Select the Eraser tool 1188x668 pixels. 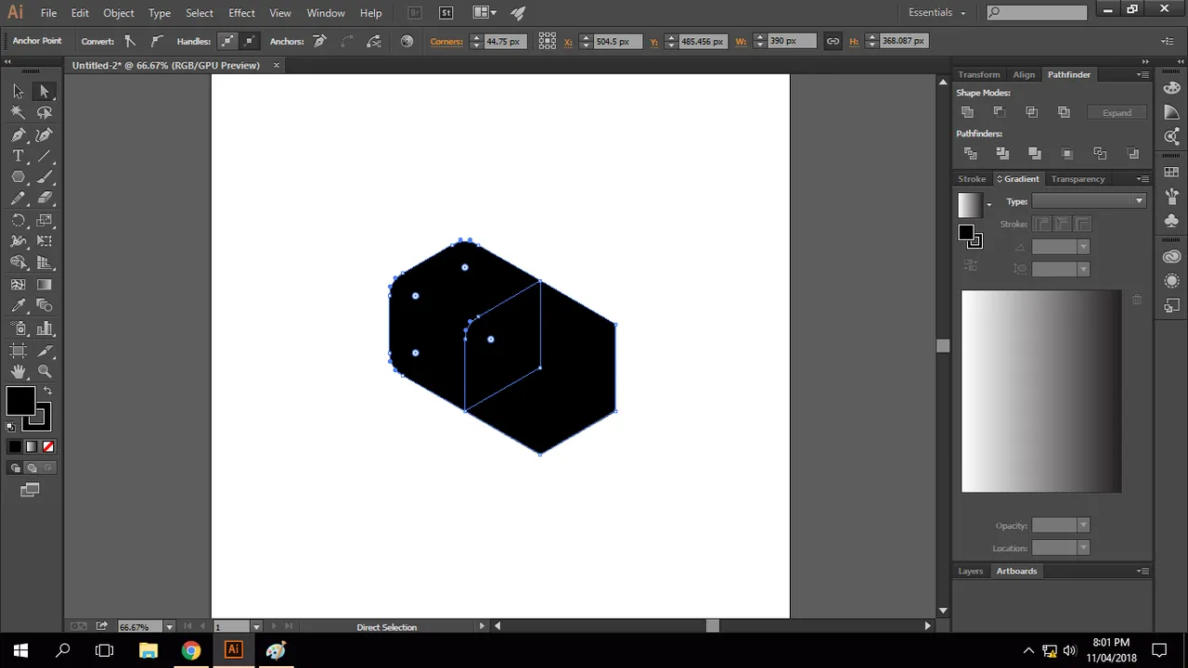coord(44,199)
